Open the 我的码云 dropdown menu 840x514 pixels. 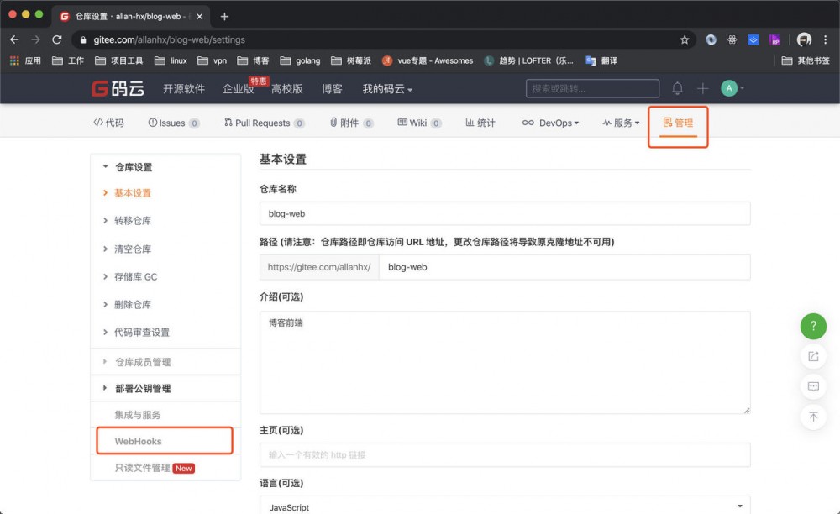tap(386, 87)
